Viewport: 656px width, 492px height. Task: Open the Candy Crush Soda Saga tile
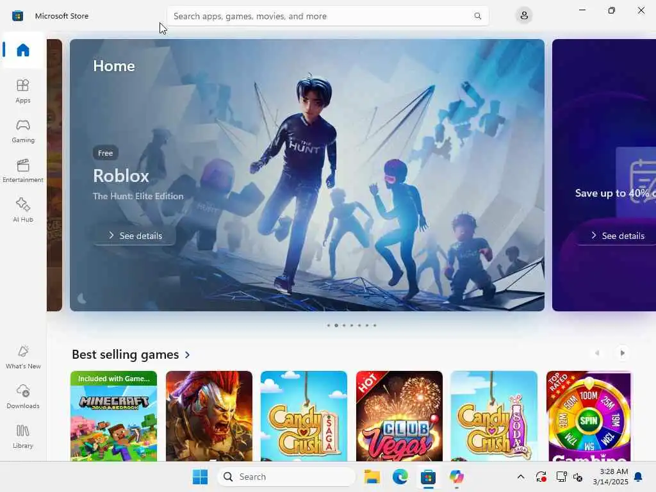(494, 416)
